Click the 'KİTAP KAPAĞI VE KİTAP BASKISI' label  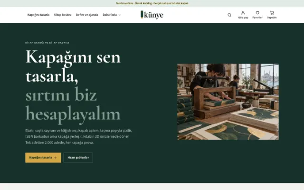coord(47,43)
